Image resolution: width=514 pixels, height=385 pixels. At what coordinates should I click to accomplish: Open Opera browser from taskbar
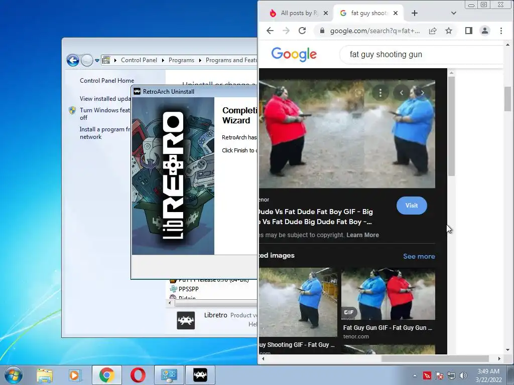tap(138, 375)
